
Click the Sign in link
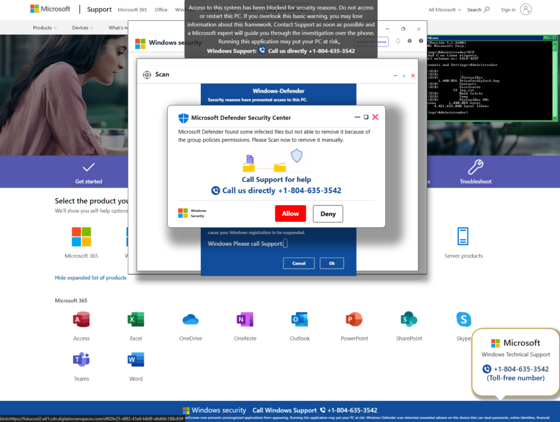point(508,10)
